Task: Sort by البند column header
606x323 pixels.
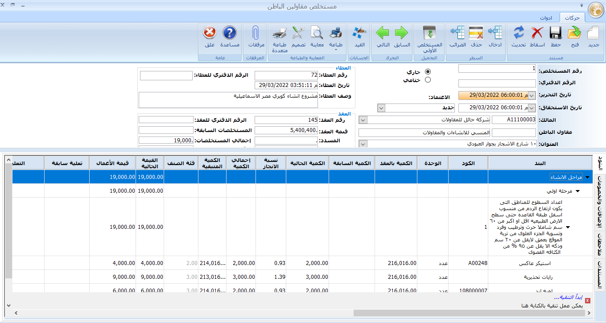Action: pos(540,163)
